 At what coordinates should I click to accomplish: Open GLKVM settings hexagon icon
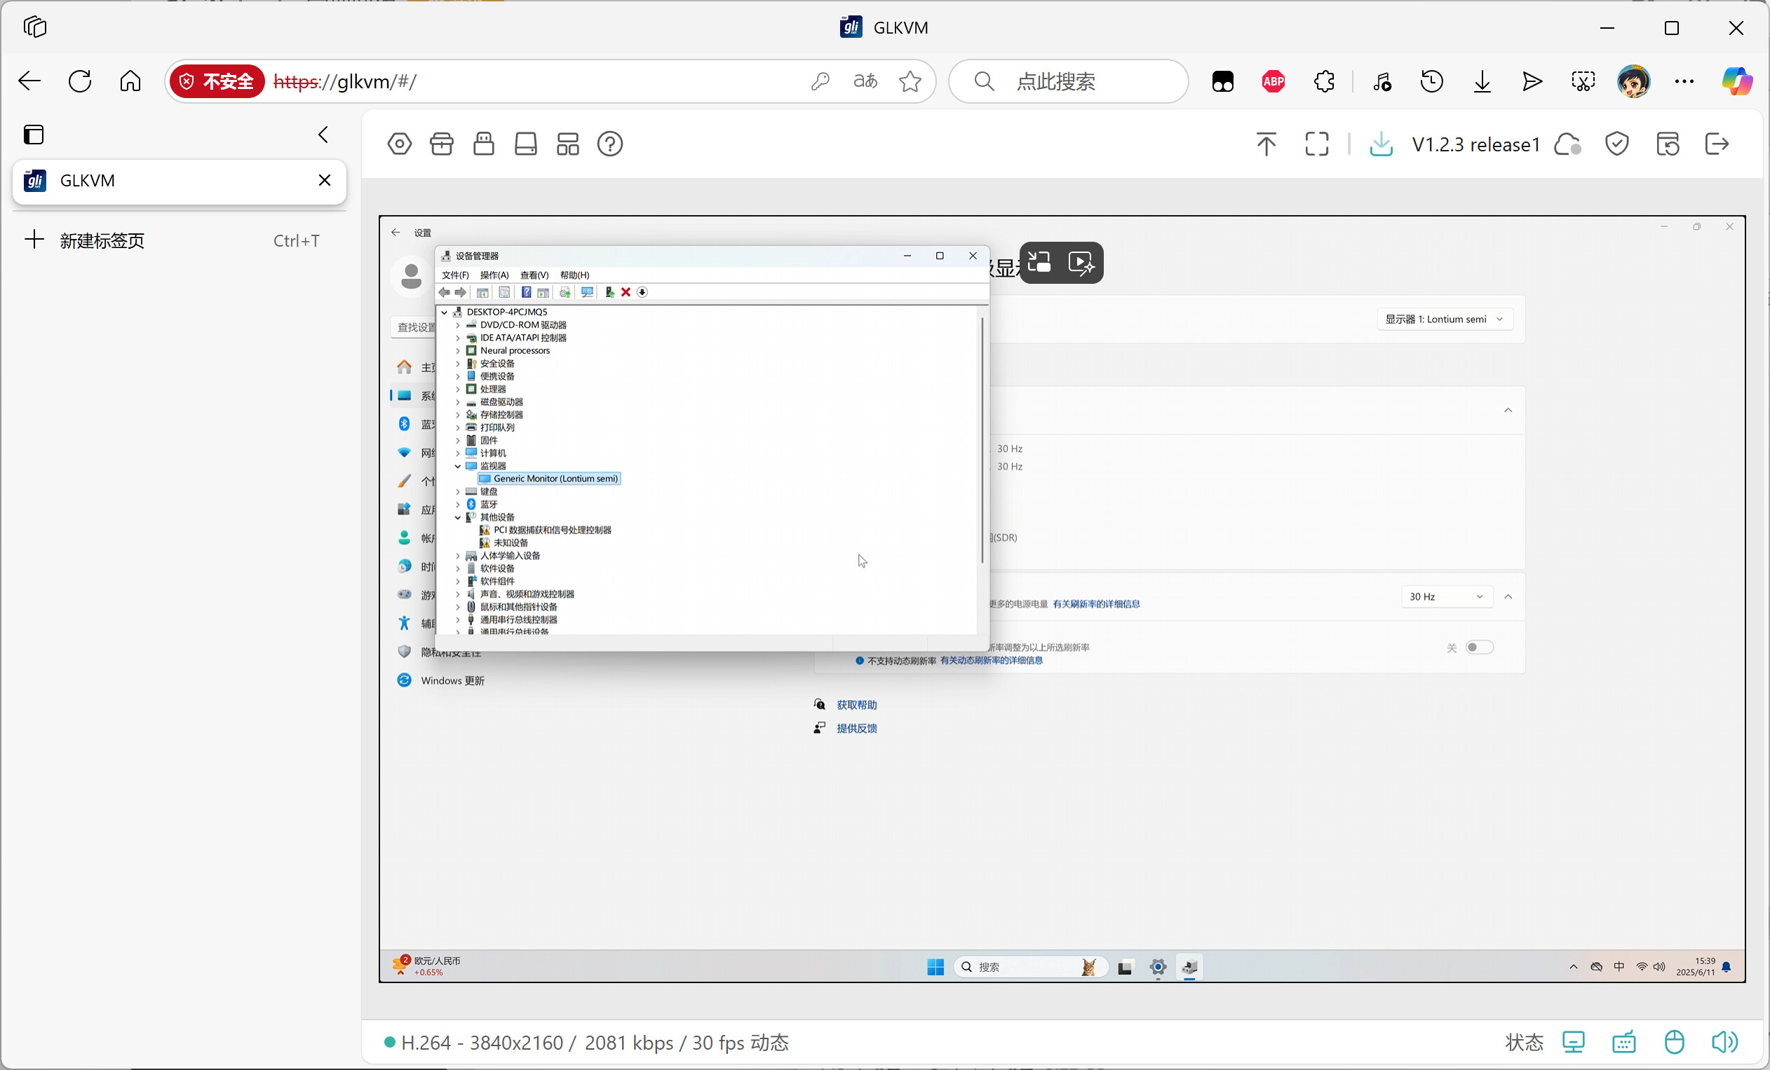pyautogui.click(x=400, y=144)
